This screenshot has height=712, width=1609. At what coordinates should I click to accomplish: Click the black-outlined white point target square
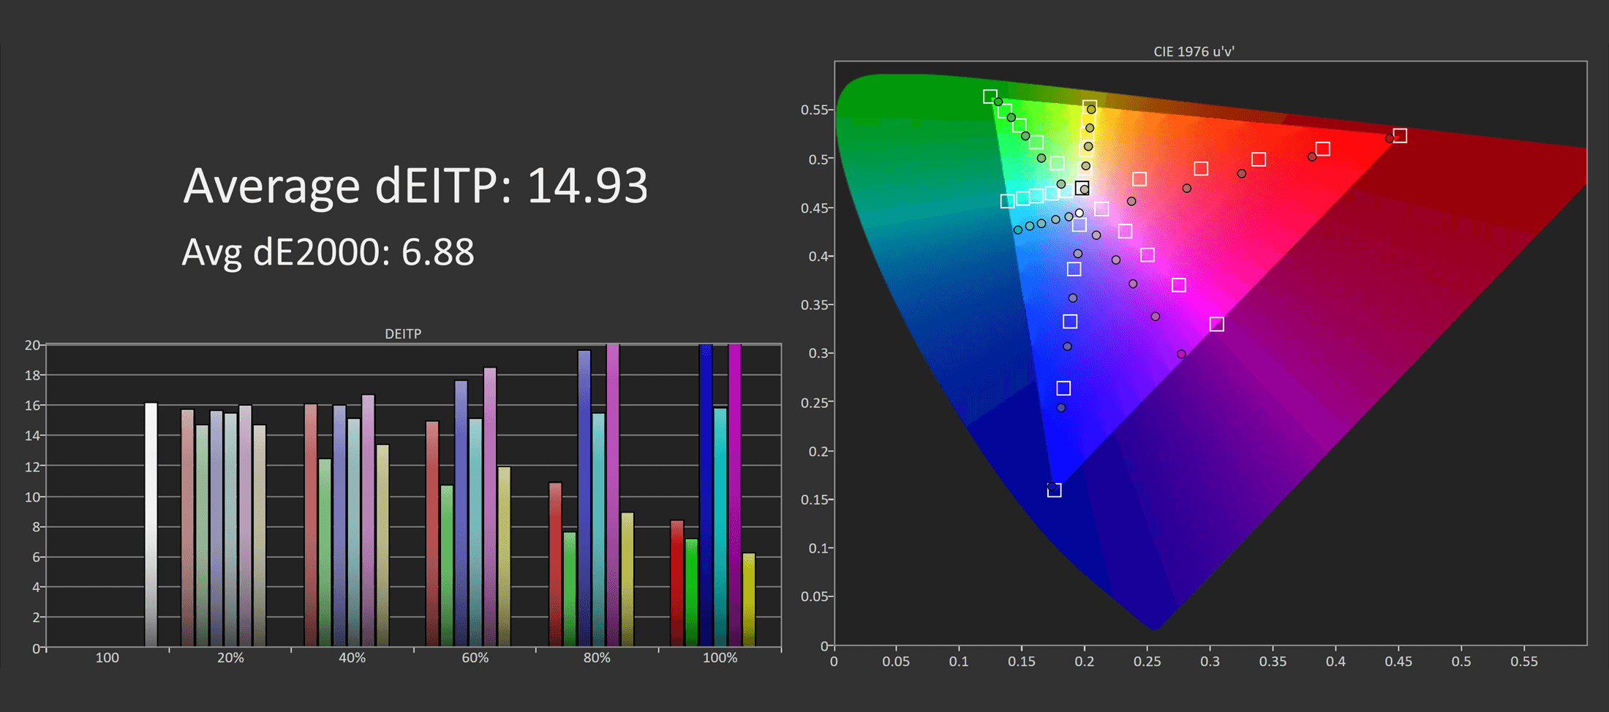pyautogui.click(x=1082, y=188)
